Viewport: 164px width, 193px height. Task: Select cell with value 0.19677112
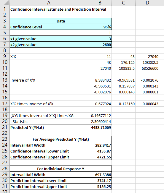pyautogui.click(x=100, y=116)
